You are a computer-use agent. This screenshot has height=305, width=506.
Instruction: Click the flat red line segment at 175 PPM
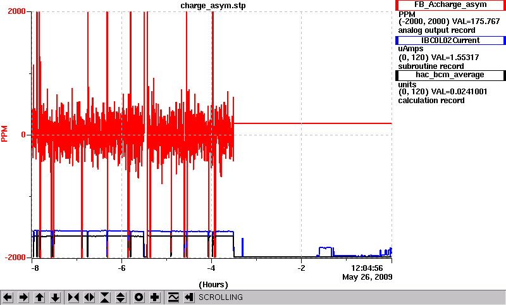[312, 123]
